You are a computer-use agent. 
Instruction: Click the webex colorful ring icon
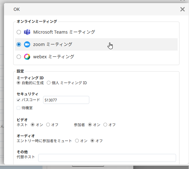(x=27, y=57)
